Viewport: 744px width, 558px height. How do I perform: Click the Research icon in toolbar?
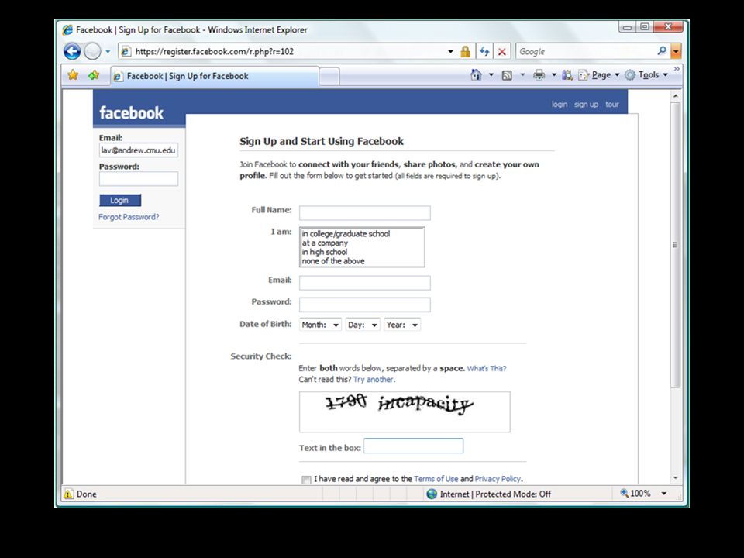567,75
